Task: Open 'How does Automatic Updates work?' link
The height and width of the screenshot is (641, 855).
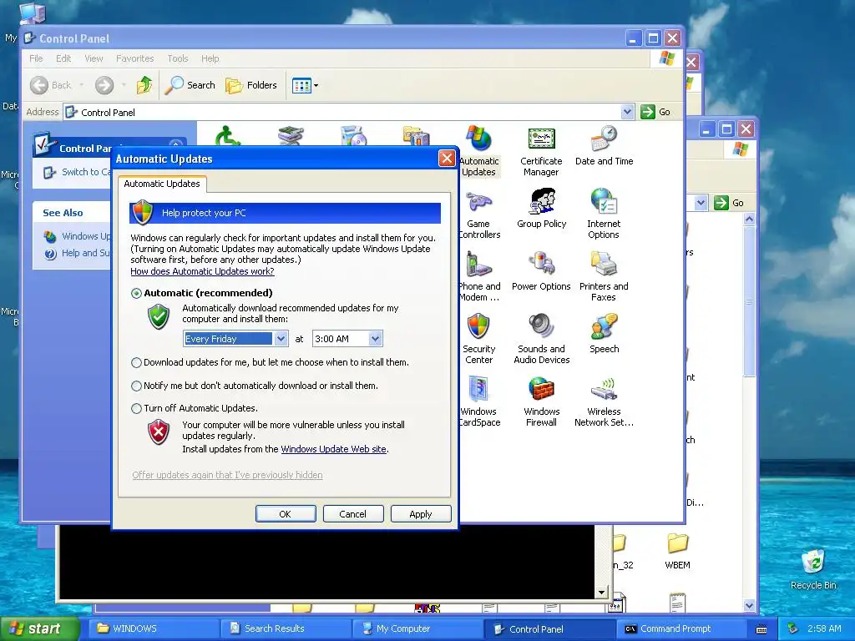Action: click(x=202, y=271)
